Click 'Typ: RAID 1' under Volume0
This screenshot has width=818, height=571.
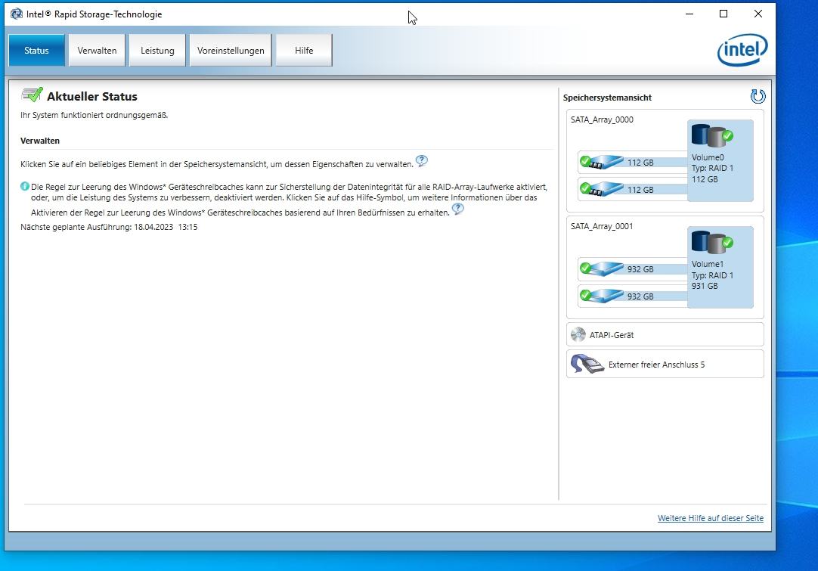[712, 168]
